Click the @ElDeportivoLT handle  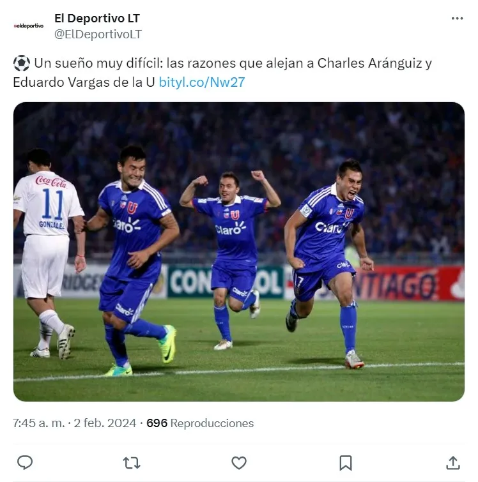coord(98,34)
